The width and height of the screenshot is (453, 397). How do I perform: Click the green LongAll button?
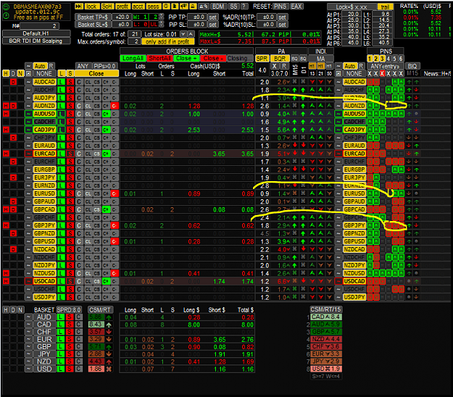pyautogui.click(x=133, y=59)
